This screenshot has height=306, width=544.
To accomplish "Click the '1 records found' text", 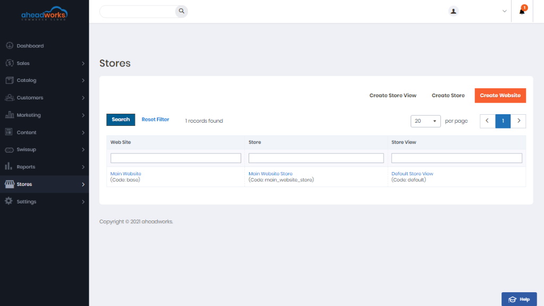I will click(204, 121).
